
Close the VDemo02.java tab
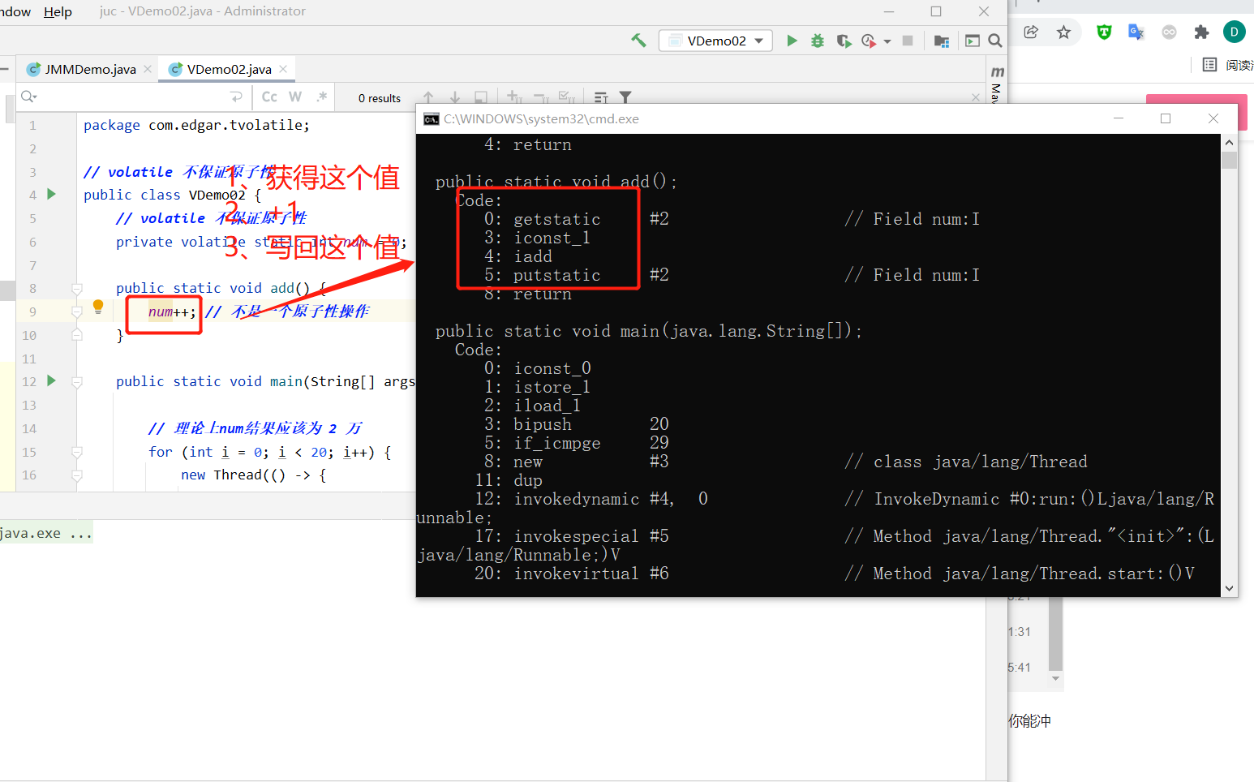pyautogui.click(x=283, y=69)
